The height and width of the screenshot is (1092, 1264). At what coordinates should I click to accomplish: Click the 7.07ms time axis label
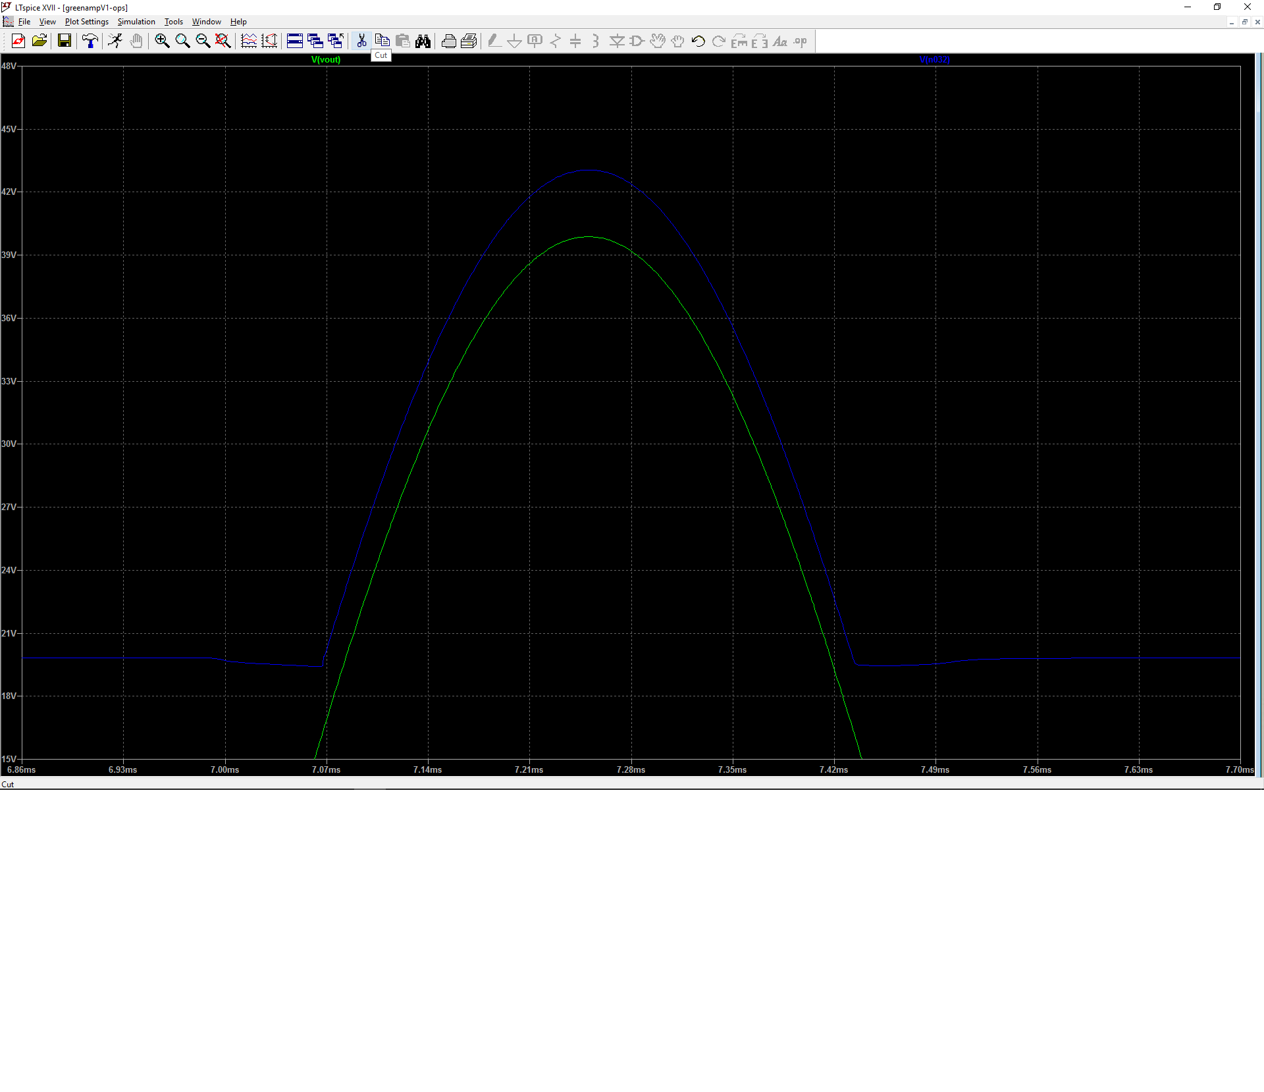(326, 770)
